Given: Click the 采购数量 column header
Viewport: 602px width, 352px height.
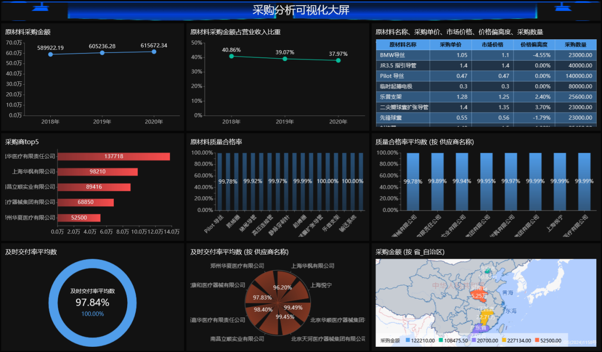Looking at the screenshot, I should 575,44.
